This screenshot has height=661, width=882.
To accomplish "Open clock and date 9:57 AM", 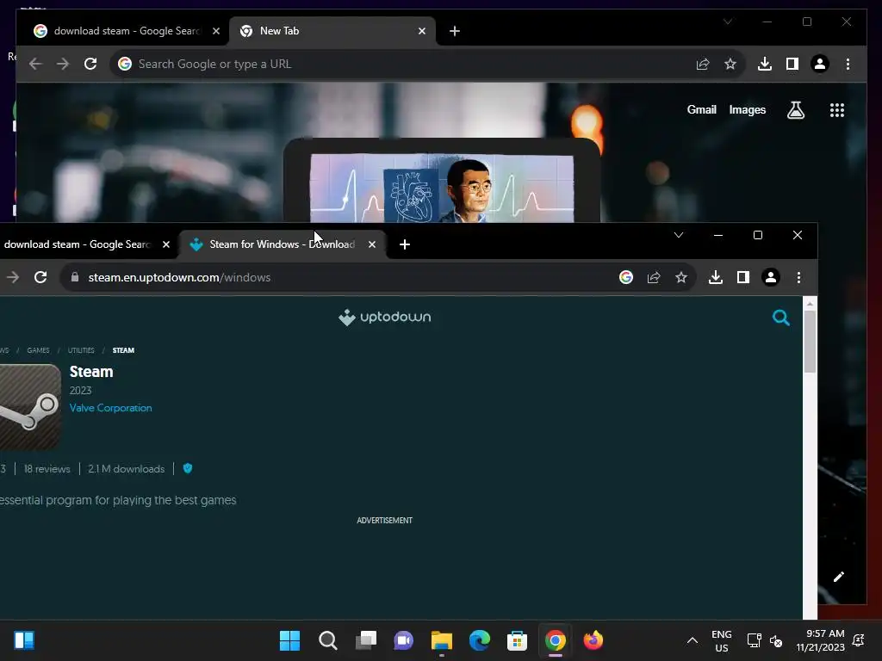I will pos(820,640).
